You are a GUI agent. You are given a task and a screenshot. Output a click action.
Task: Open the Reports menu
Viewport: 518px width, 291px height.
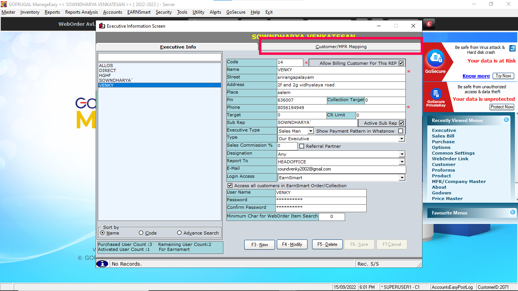[x=52, y=12]
